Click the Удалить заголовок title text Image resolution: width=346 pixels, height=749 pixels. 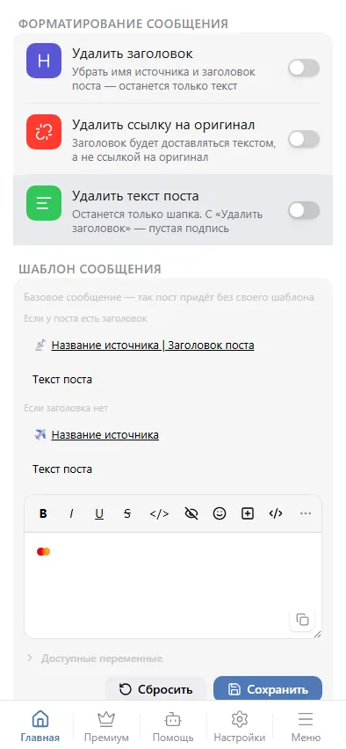tap(133, 54)
